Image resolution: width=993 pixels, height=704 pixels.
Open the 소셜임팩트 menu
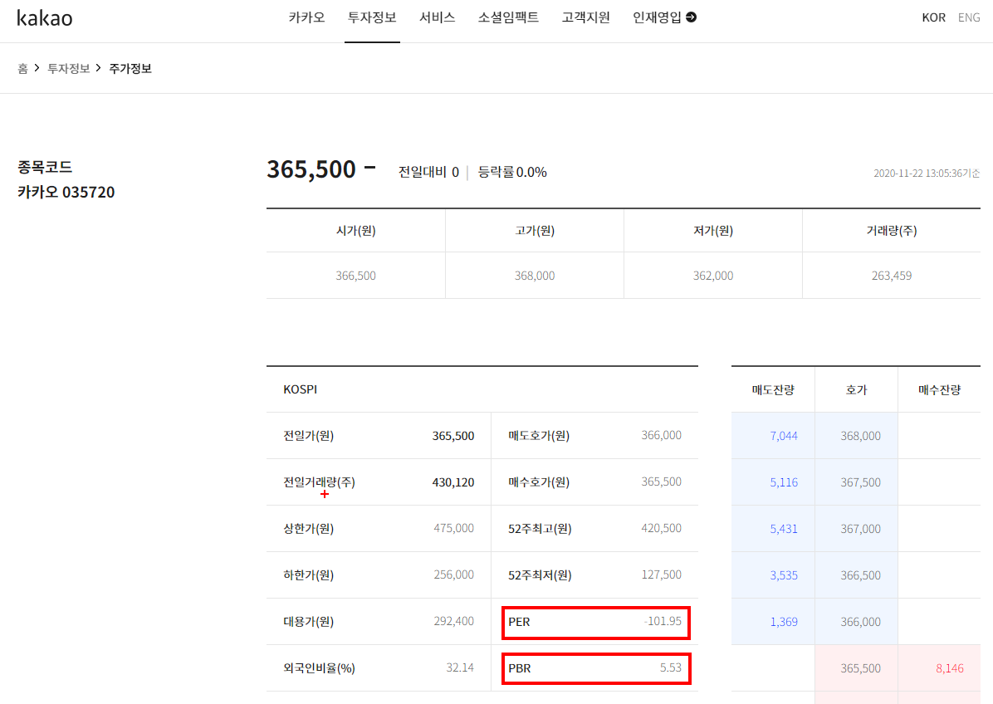pyautogui.click(x=508, y=17)
